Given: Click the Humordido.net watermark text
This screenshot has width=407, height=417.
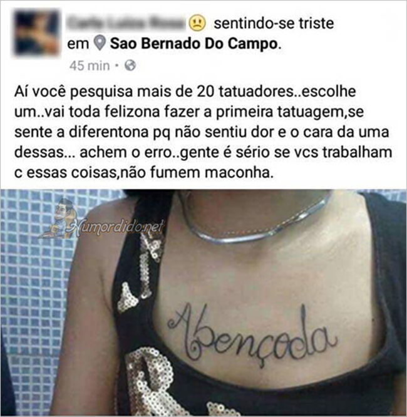Looking at the screenshot, I should pos(118,227).
